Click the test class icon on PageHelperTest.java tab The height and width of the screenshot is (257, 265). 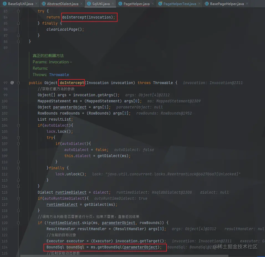[x=160, y=4]
